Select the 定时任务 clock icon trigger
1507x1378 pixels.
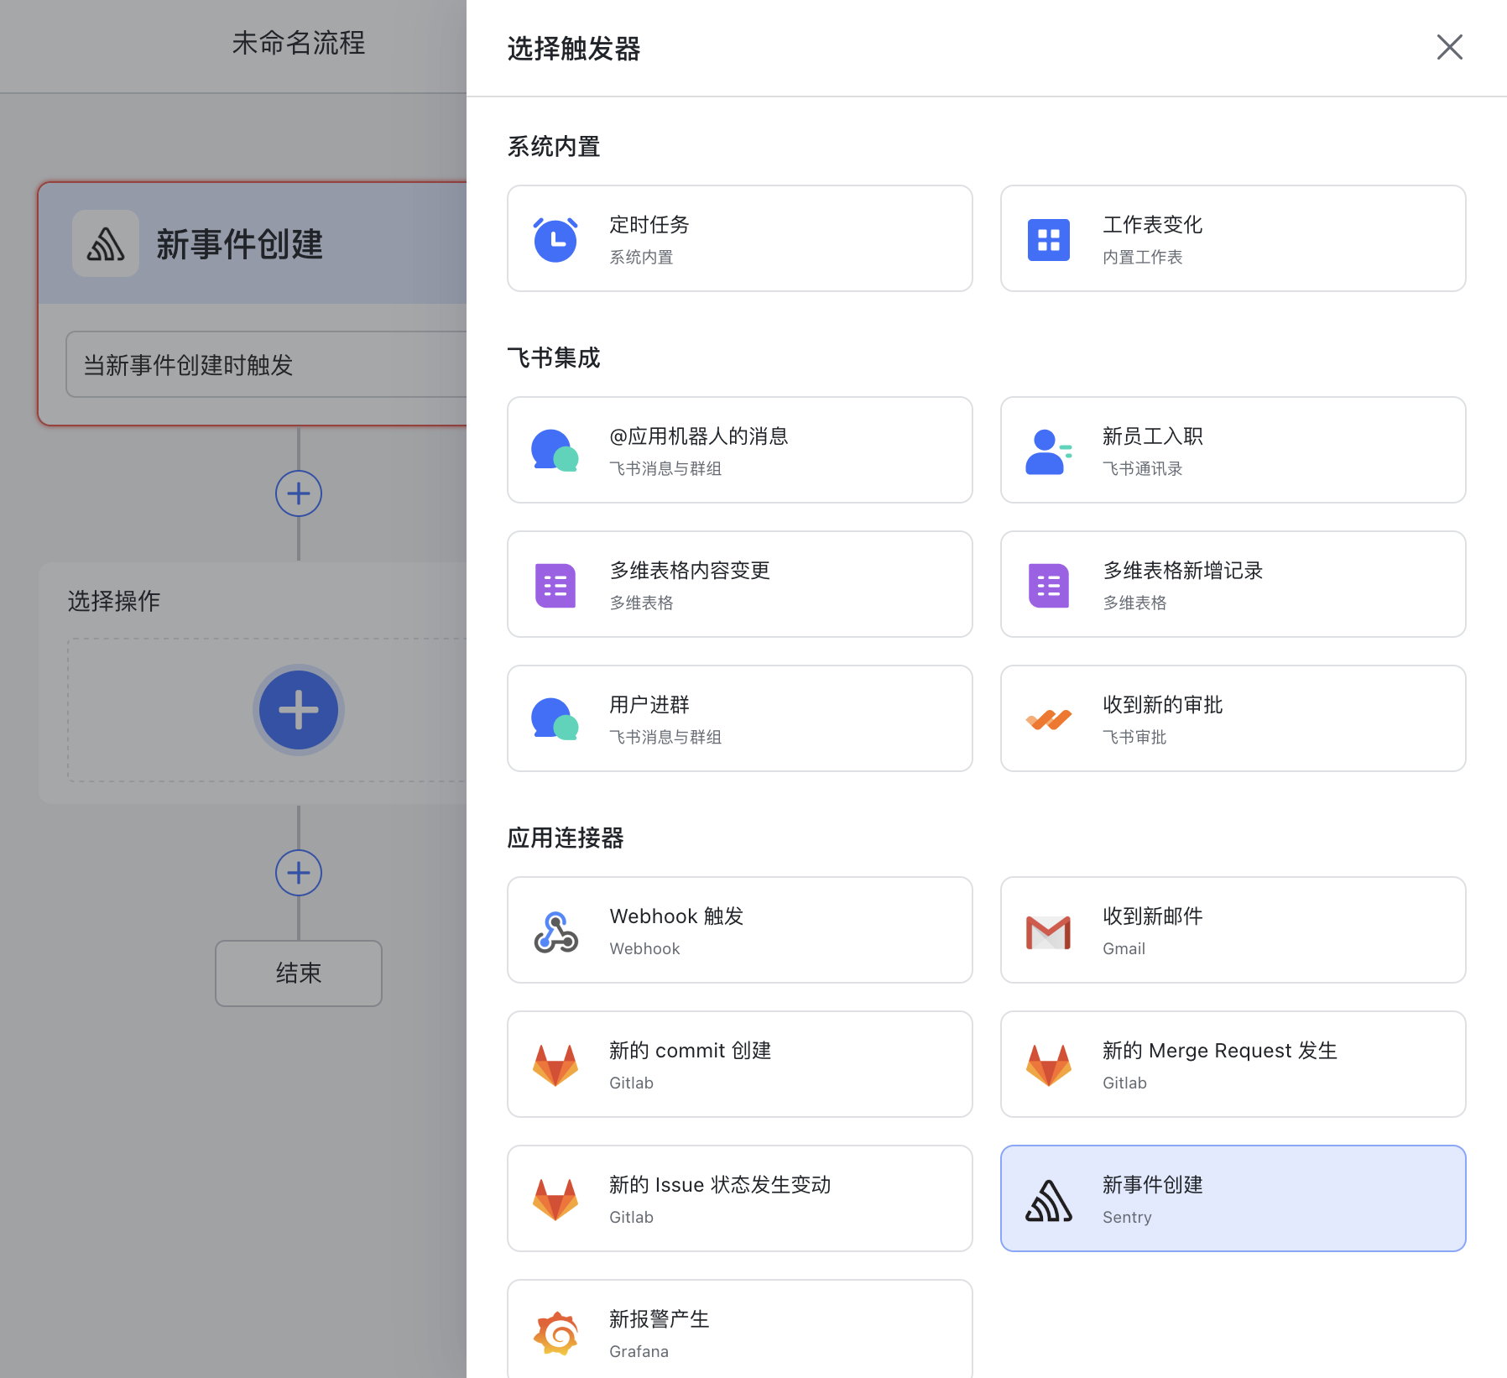(554, 238)
